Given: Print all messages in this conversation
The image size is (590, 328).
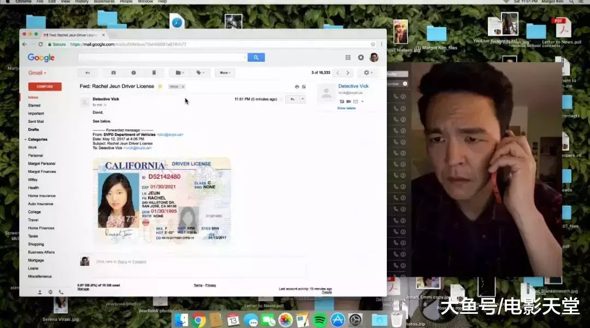Looking at the screenshot, I should [x=297, y=87].
